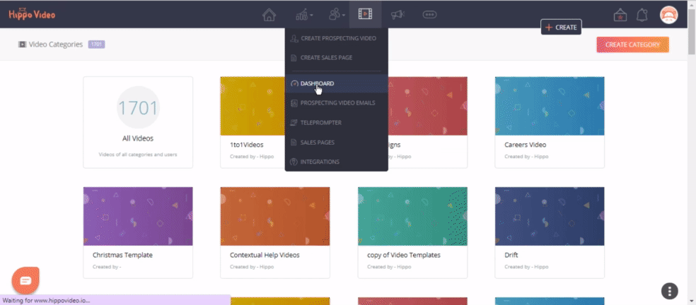This screenshot has height=305, width=696.
Task: Click the Drift title text
Action: point(511,255)
